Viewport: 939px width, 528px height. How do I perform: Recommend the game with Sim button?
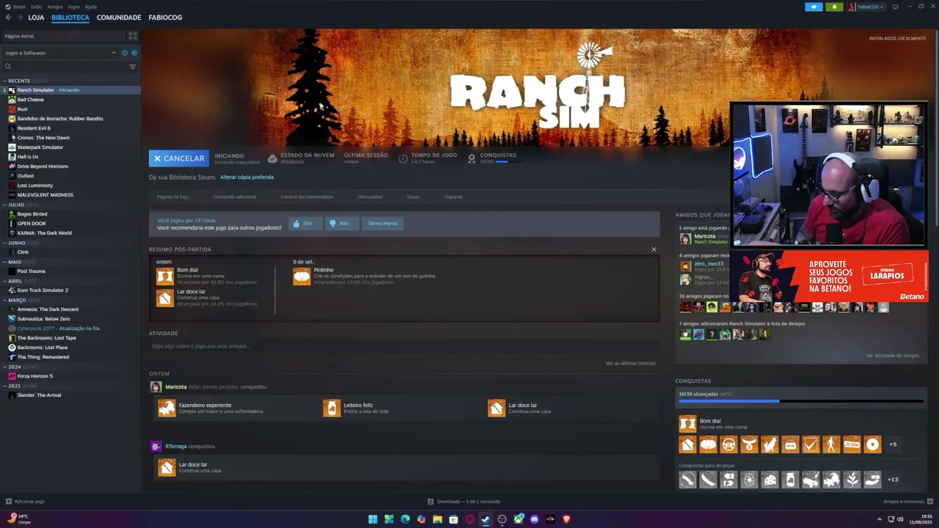tap(304, 223)
